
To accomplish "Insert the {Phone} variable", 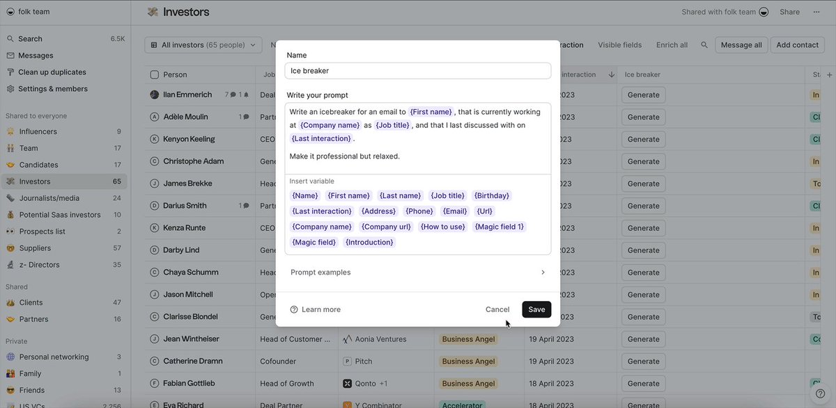I will click(419, 211).
